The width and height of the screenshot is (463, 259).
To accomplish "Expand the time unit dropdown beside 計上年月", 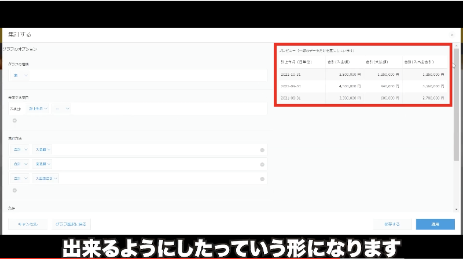I will 62,108.
